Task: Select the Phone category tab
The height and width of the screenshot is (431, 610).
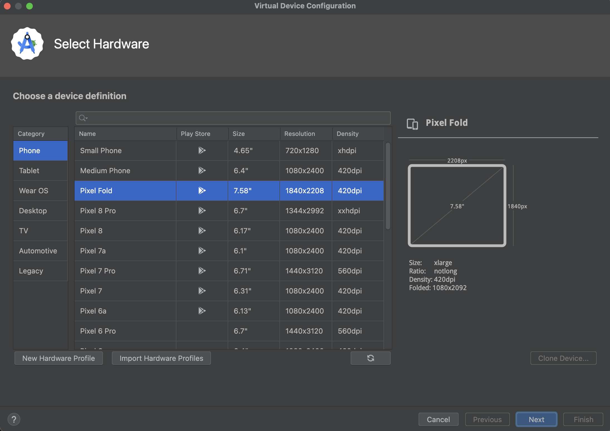Action: pyautogui.click(x=40, y=150)
